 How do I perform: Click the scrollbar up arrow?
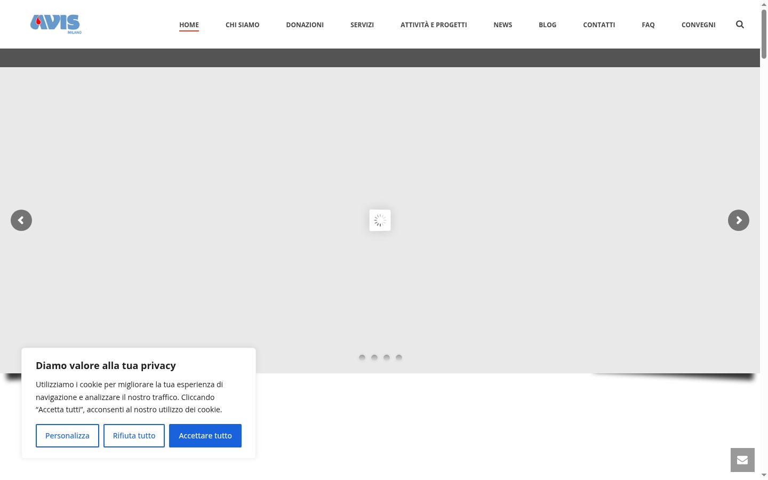click(764, 4)
